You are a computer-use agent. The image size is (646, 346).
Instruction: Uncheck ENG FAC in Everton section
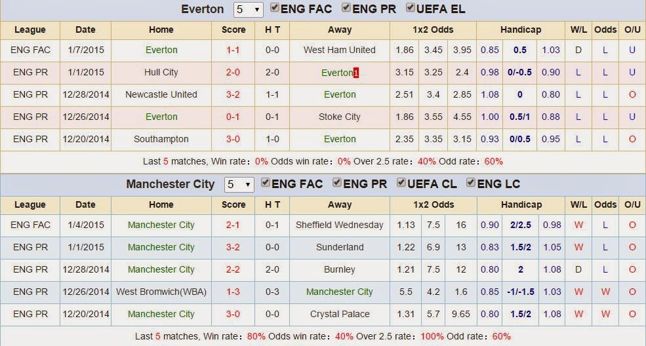[x=275, y=9]
